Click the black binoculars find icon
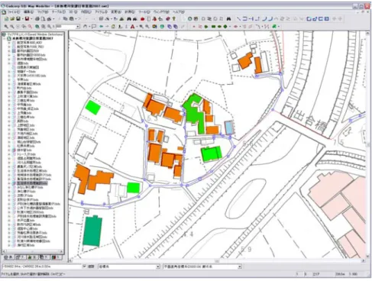The height and width of the screenshot is (281, 372). [x=228, y=19]
